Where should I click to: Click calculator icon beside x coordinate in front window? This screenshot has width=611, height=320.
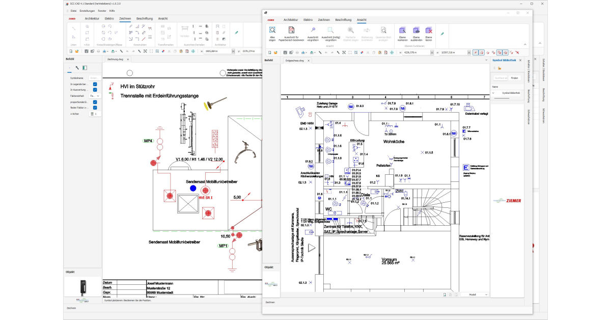(432, 52)
